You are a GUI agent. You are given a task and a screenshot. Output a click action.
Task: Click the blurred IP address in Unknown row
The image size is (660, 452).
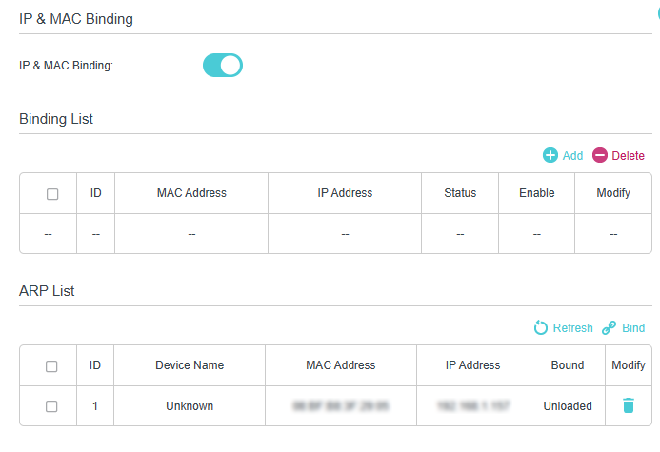[473, 405]
